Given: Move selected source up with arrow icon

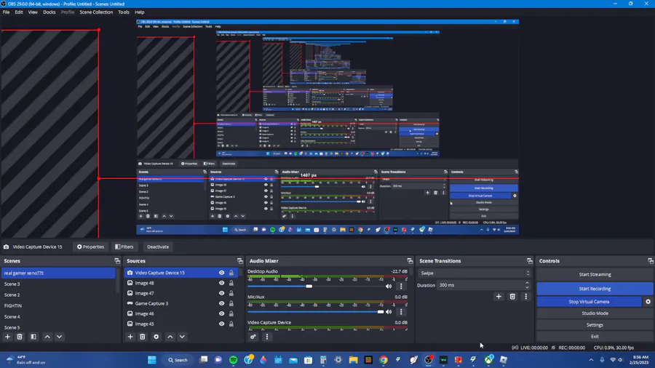Looking at the screenshot, I should click(x=170, y=337).
